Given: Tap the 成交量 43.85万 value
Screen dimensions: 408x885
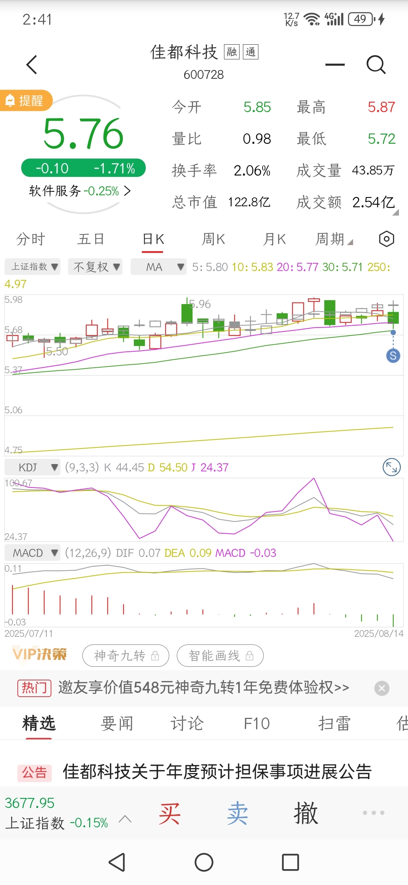Looking at the screenshot, I should (x=373, y=170).
